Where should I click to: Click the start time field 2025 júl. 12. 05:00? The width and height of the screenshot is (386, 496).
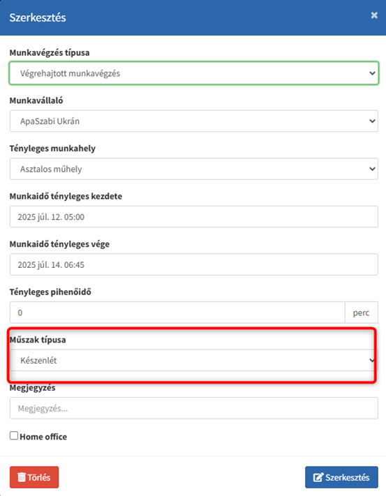[x=194, y=217]
